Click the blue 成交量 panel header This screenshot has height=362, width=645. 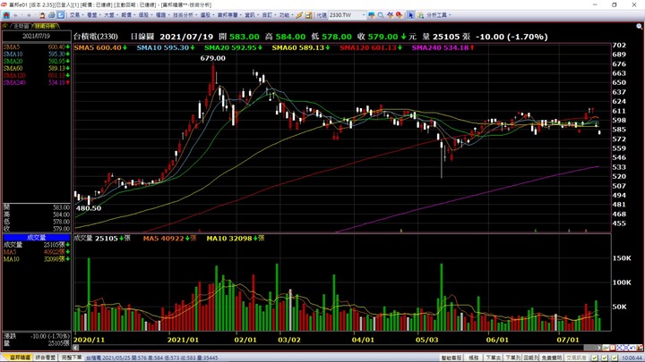[x=37, y=238]
